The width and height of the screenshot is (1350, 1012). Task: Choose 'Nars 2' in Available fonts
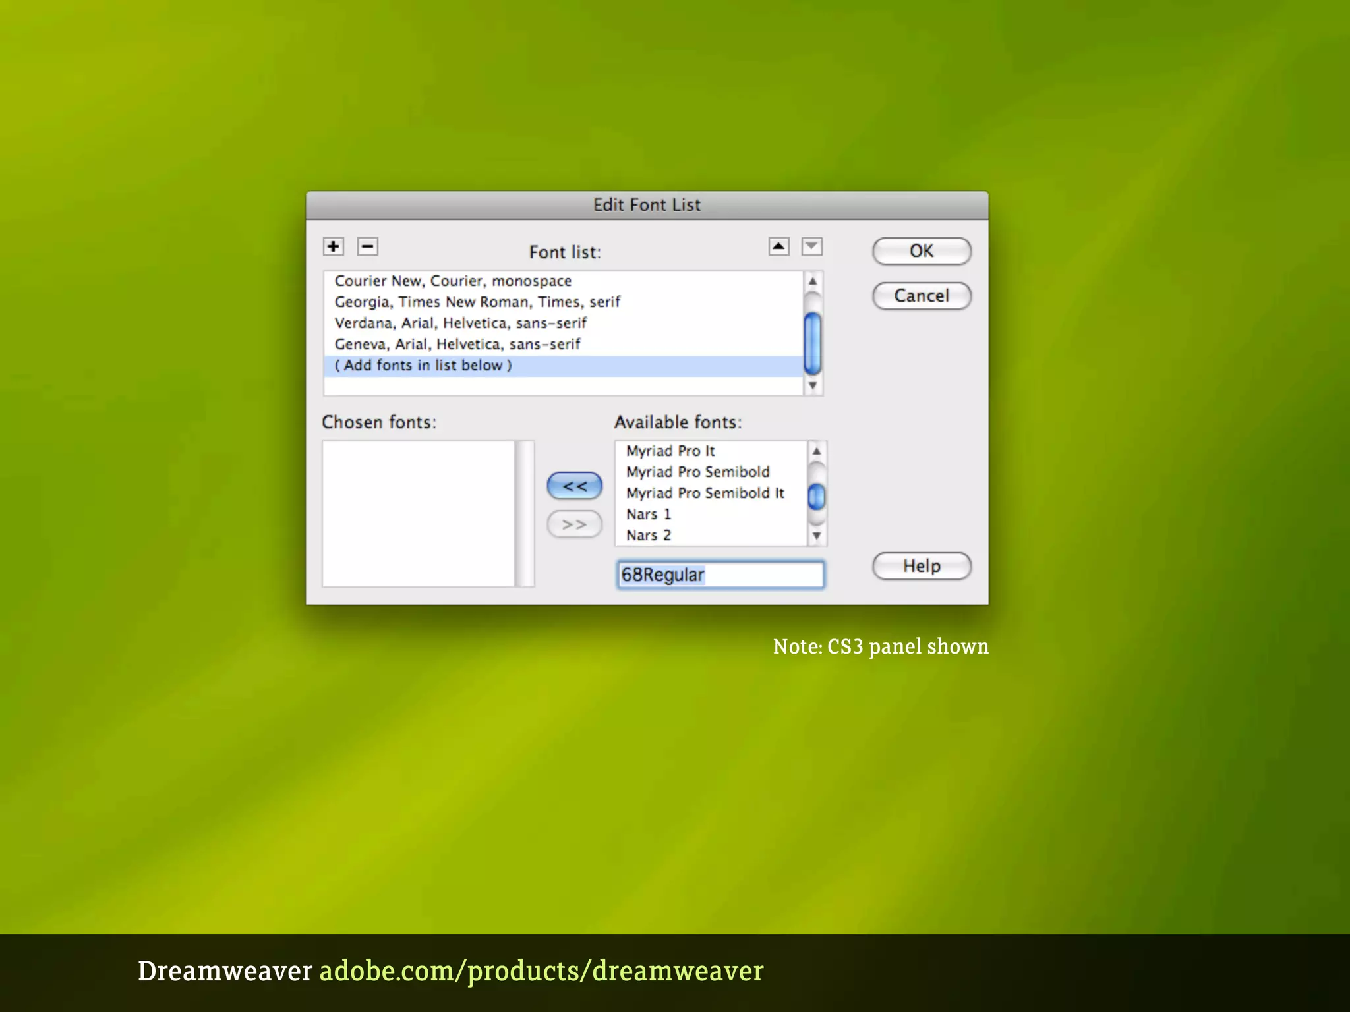(x=711, y=535)
